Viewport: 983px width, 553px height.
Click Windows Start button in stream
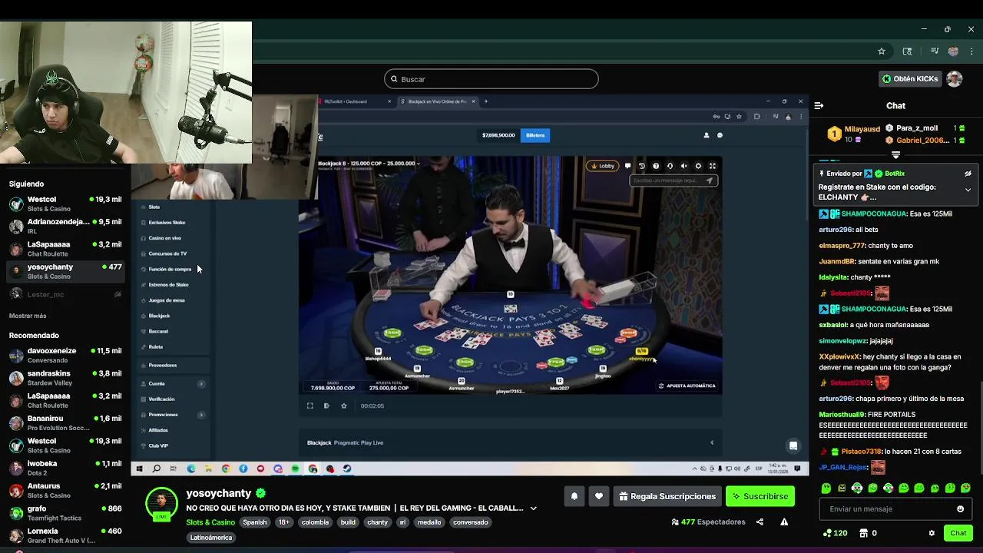pyautogui.click(x=139, y=469)
